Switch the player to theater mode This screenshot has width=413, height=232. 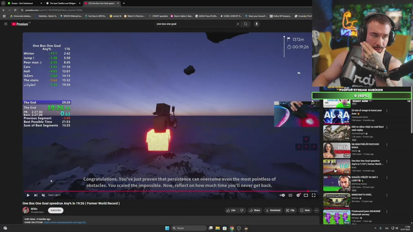[x=306, y=195]
